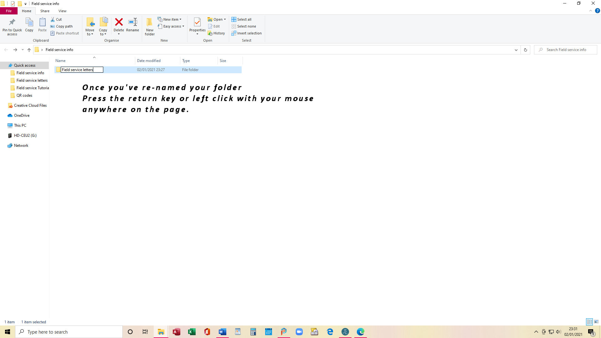
Task: Sort by the Type column header
Action: pos(199,61)
